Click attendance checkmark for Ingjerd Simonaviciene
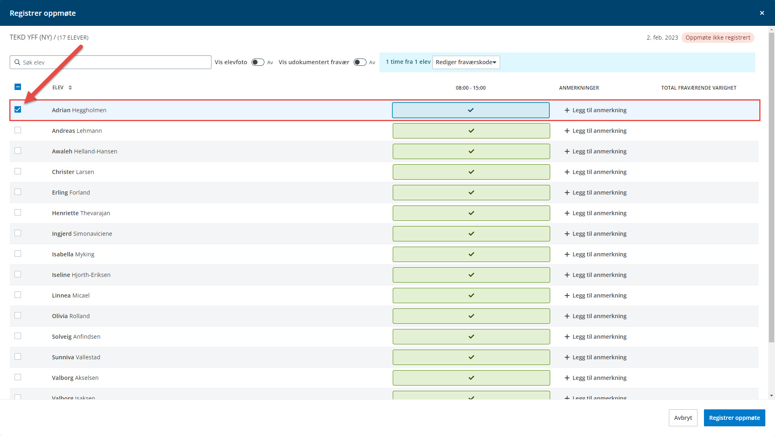Image resolution: width=775 pixels, height=436 pixels. (x=471, y=234)
